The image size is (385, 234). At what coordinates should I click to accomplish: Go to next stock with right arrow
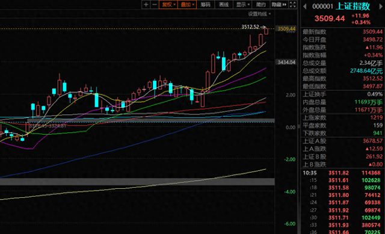coord(381,7)
